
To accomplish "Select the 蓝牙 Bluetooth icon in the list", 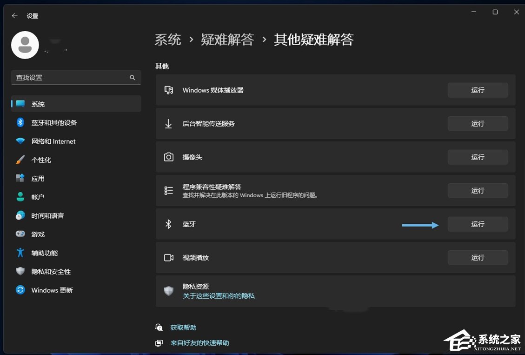I will (169, 224).
